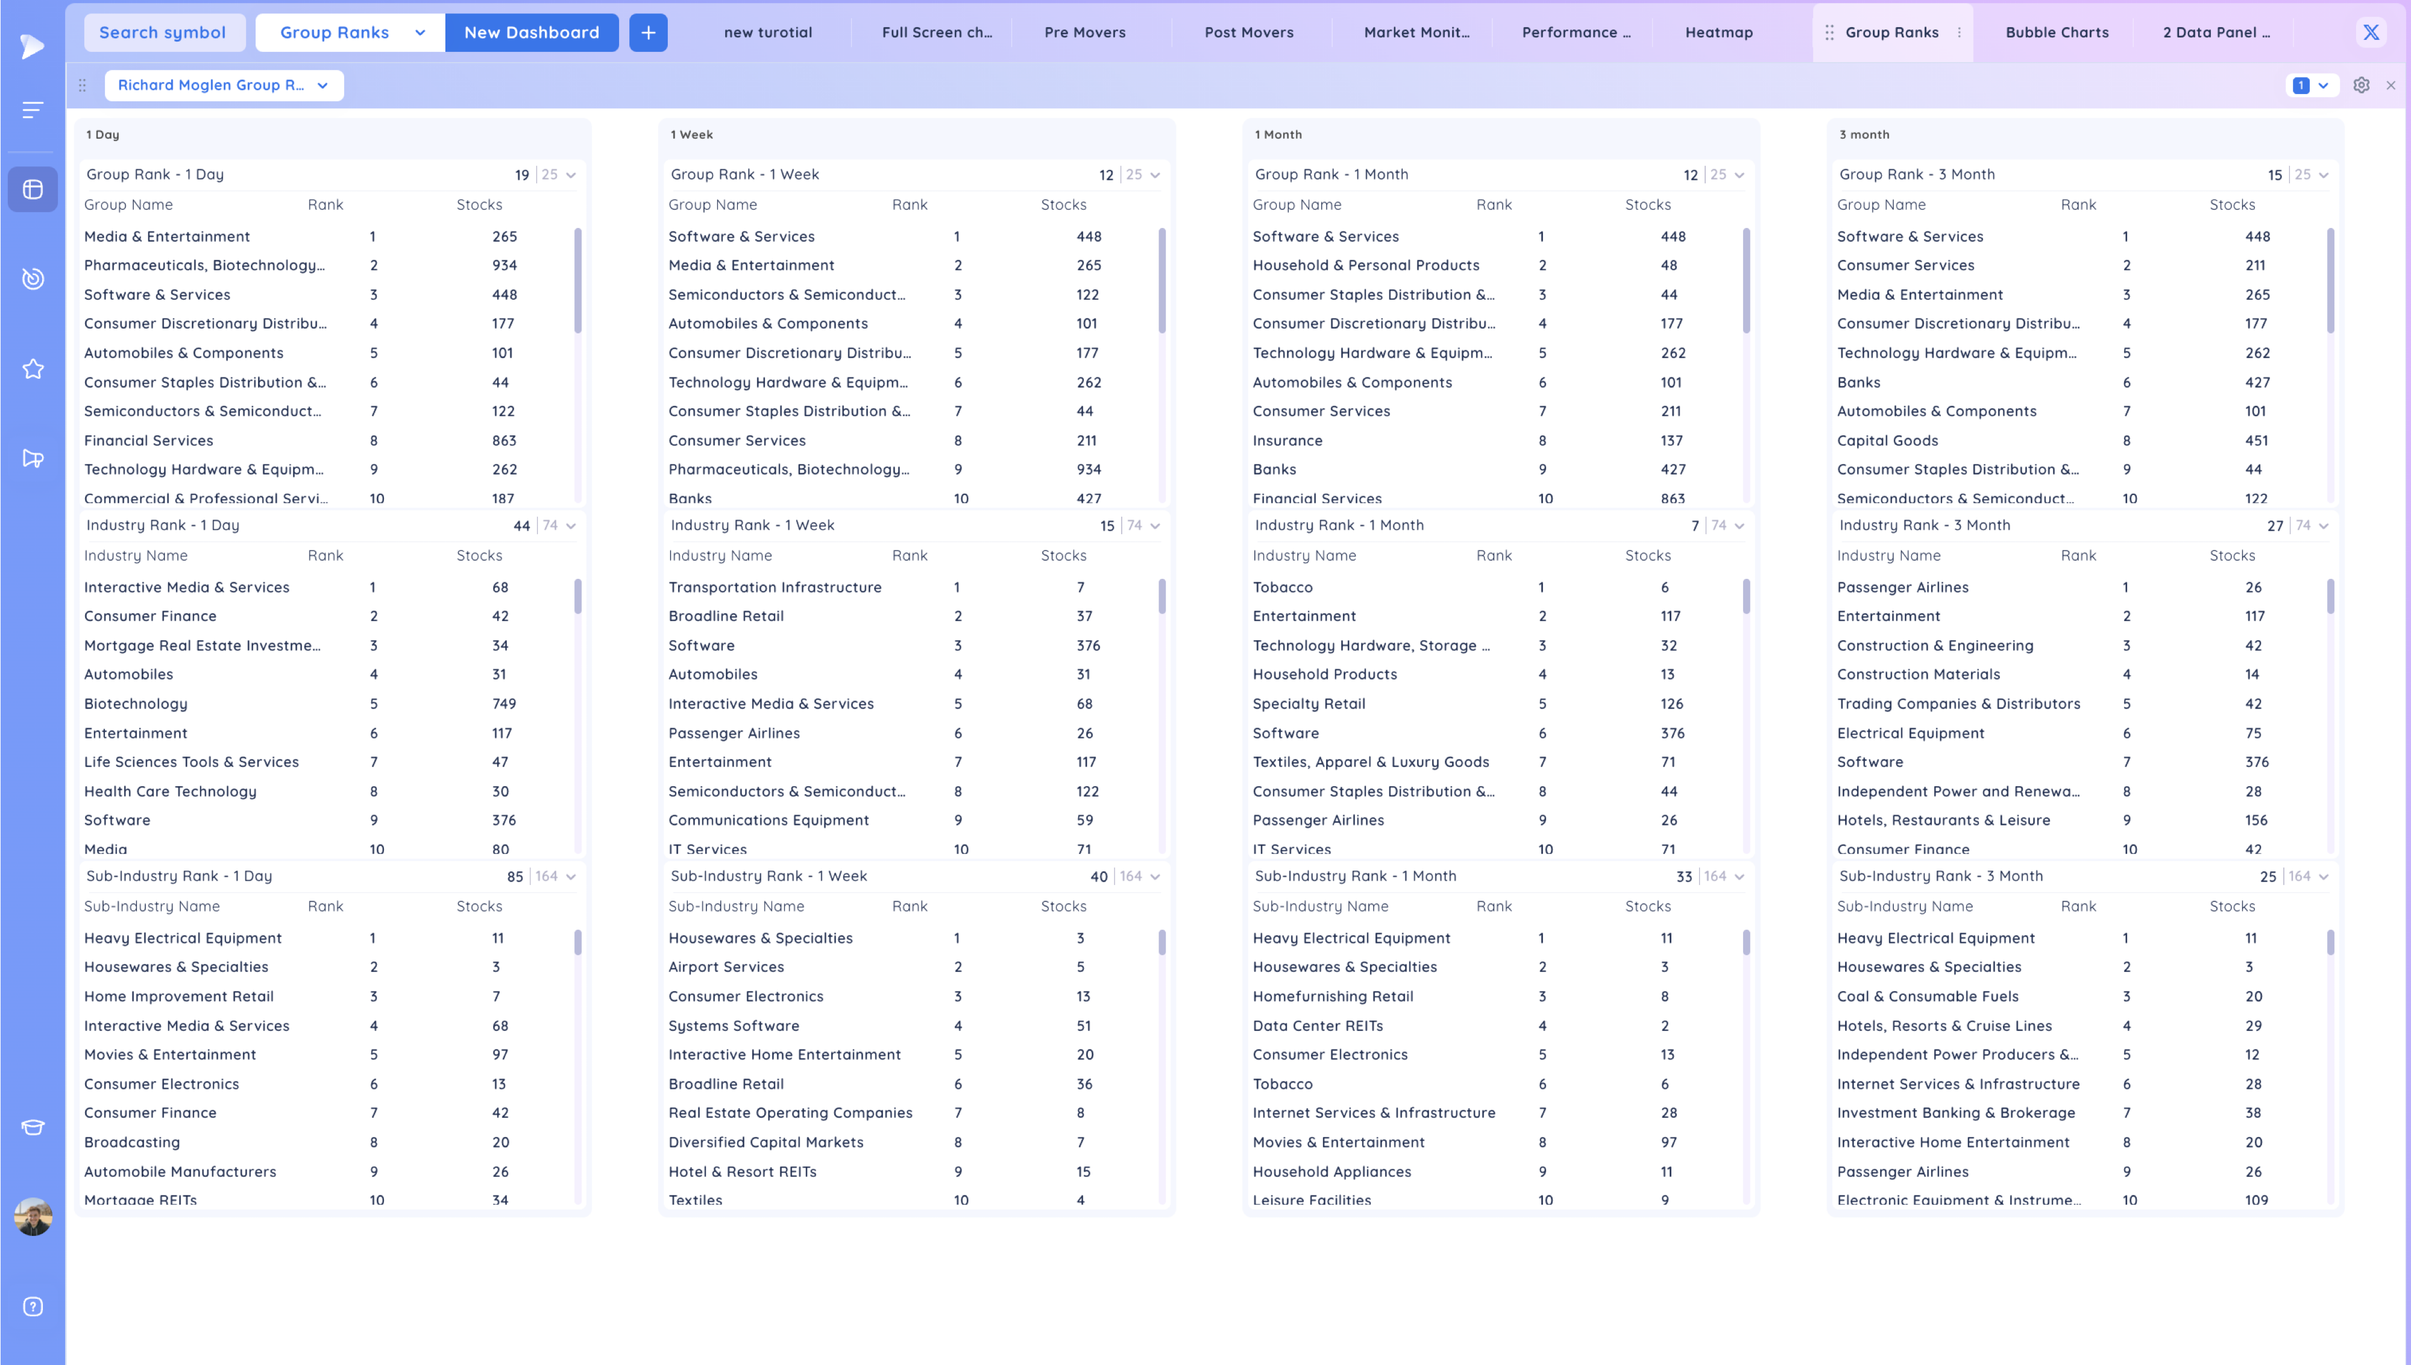Expand the Group Rank - 3 Month chevron
The height and width of the screenshot is (1365, 2411).
pos(2324,175)
